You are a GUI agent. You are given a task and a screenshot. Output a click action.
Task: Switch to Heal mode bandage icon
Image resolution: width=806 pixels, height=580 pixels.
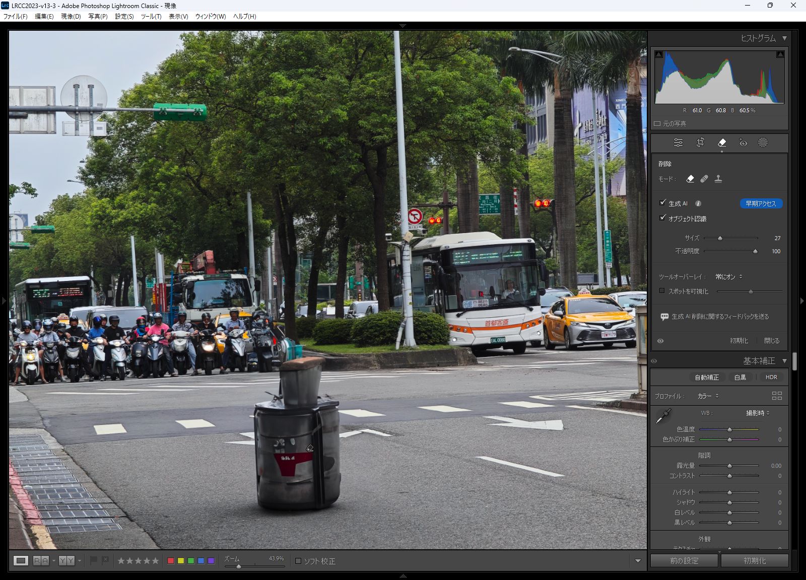[704, 179]
